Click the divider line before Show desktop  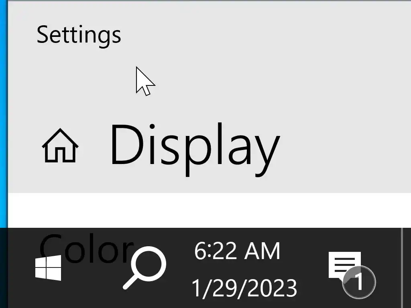point(402,267)
